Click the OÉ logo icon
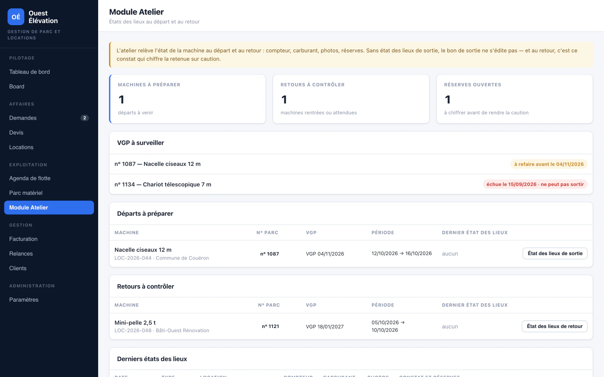The height and width of the screenshot is (377, 604). coord(16,17)
